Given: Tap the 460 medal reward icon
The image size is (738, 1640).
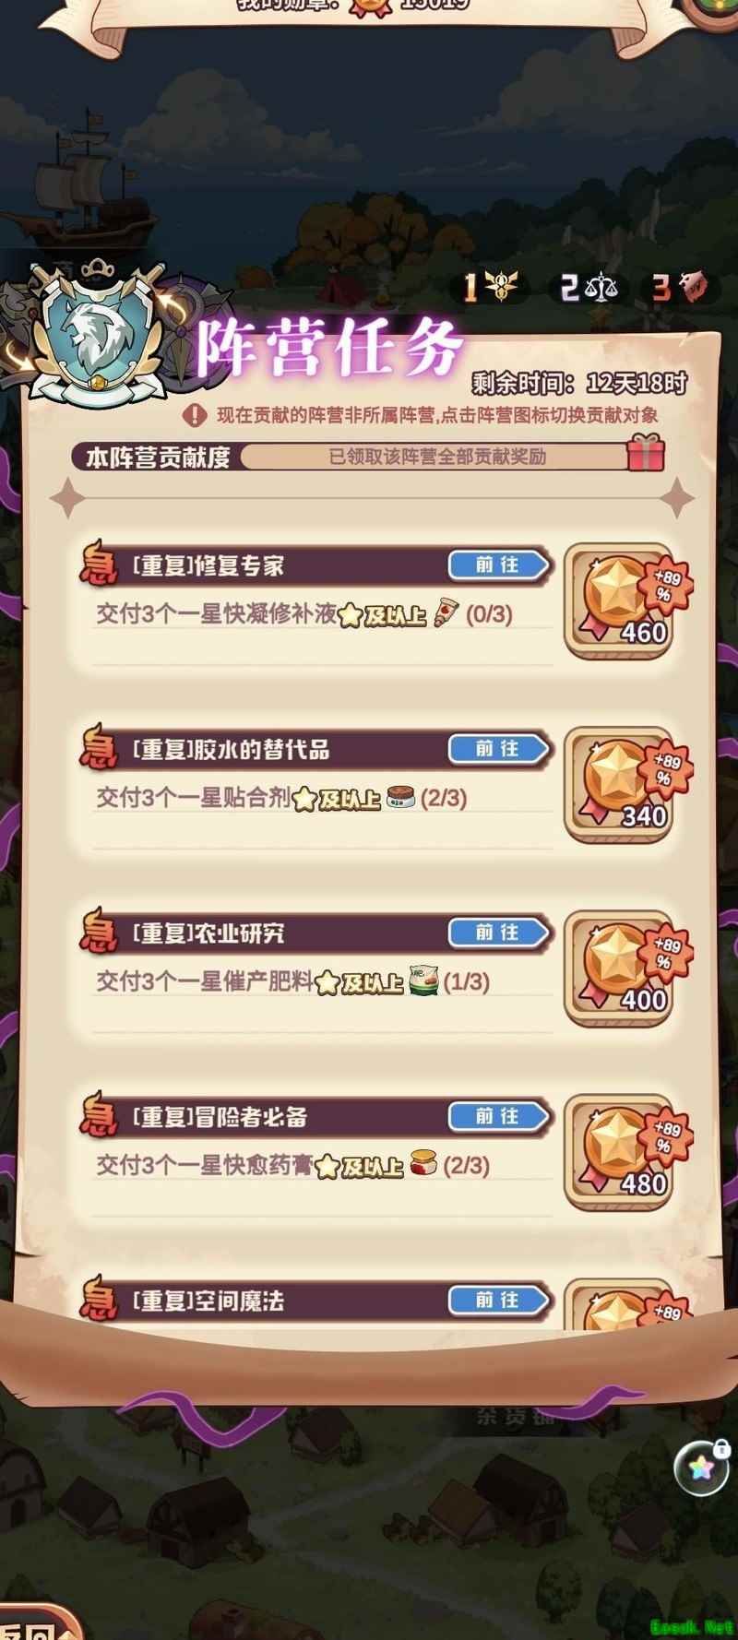Looking at the screenshot, I should click(618, 601).
